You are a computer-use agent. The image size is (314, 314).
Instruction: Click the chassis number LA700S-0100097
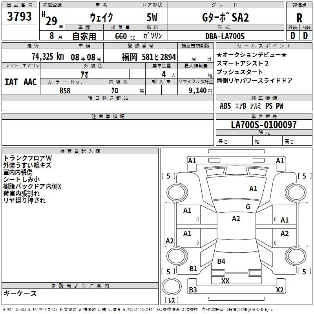(264, 125)
